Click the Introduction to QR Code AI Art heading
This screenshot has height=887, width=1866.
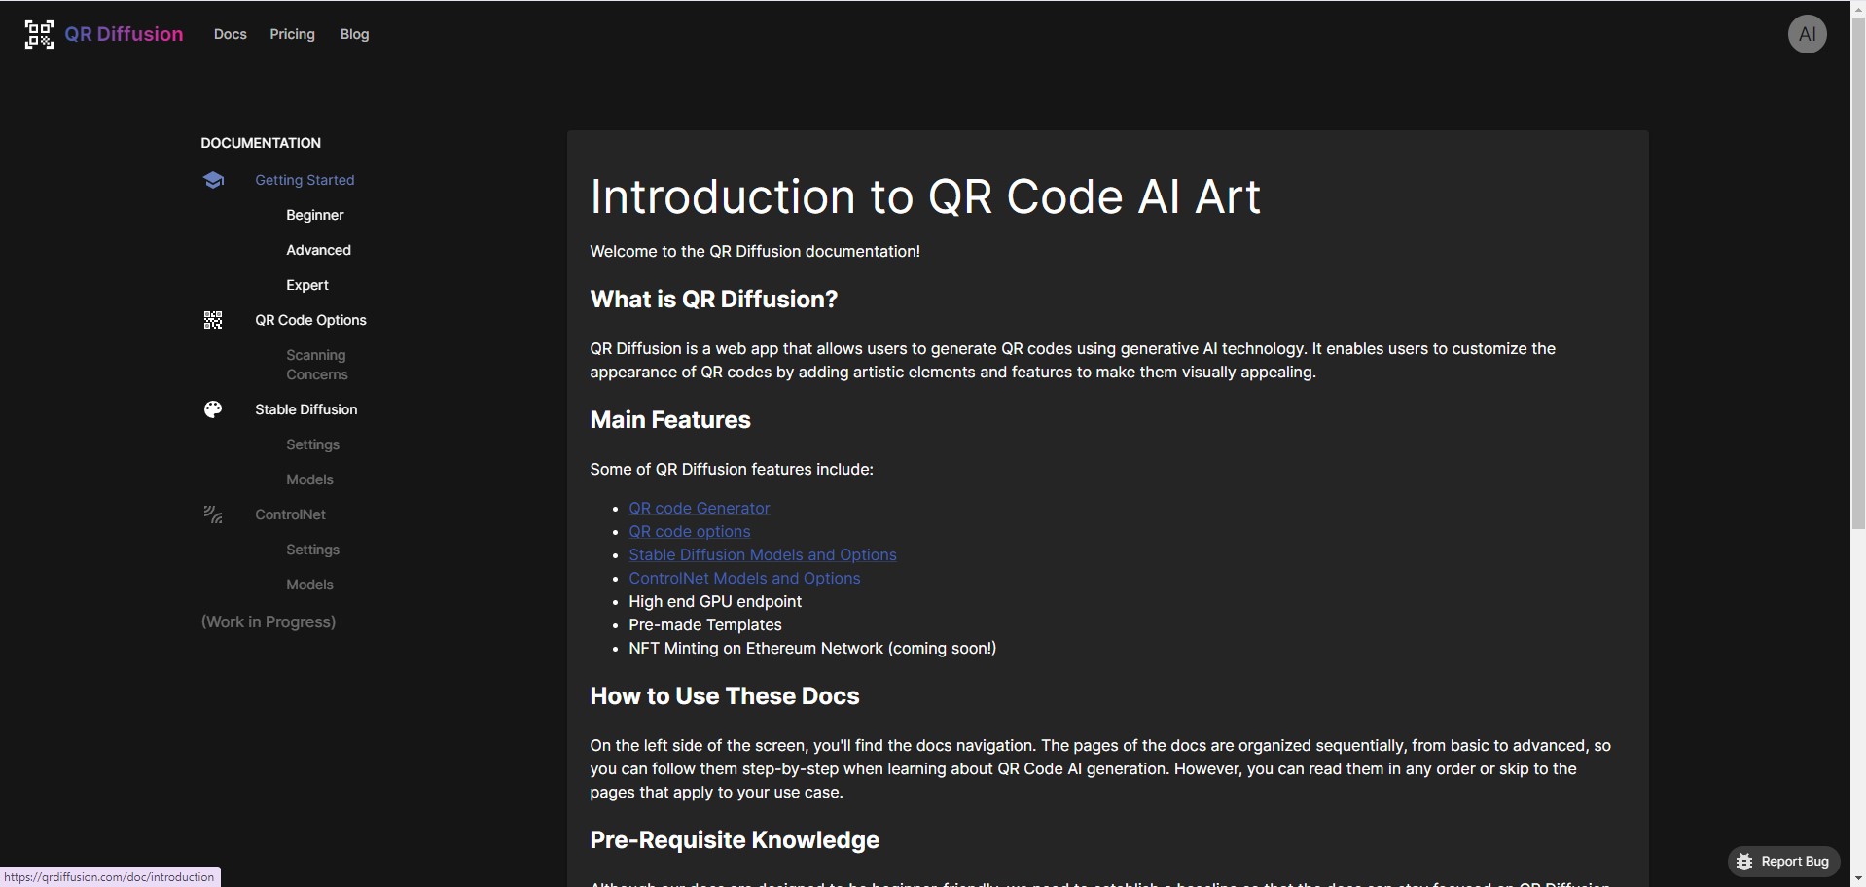tap(925, 196)
